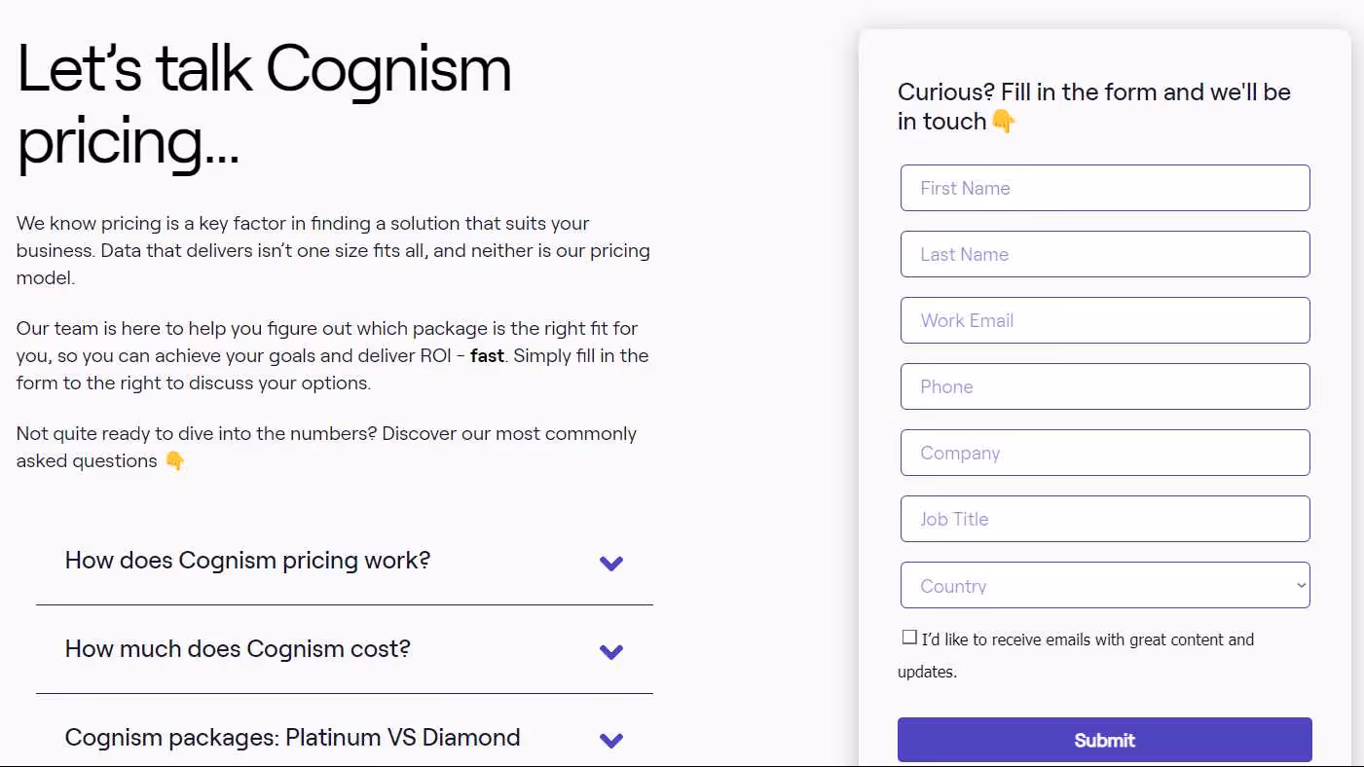Click the bold word "fast" in the paragraph
Image resolution: width=1364 pixels, height=767 pixels.
(487, 355)
